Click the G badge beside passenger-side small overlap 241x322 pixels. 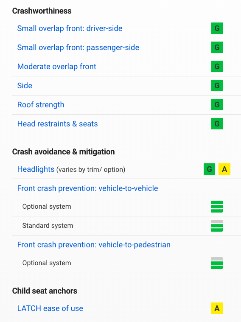click(217, 48)
